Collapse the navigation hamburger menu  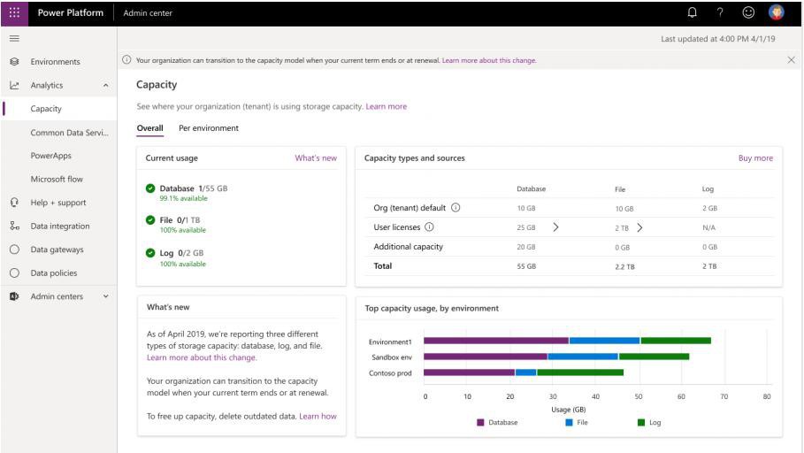tap(14, 38)
